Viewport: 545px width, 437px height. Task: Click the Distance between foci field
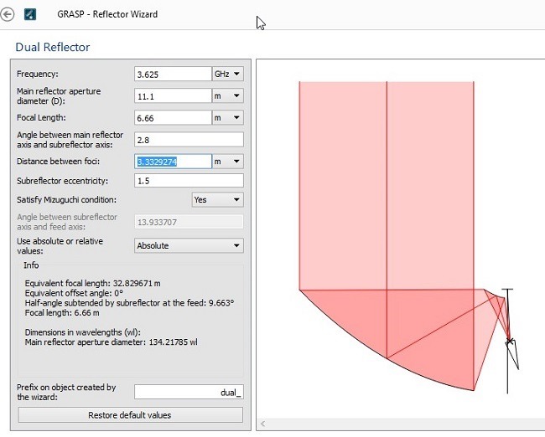pos(173,161)
